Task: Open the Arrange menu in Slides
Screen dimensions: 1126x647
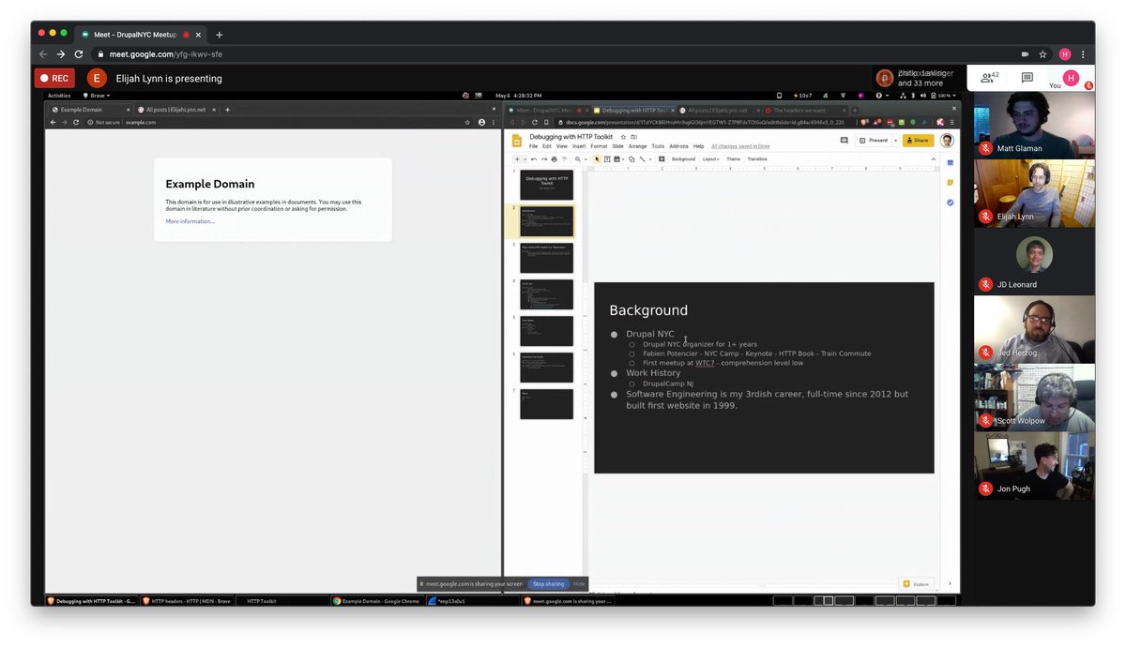Action: [637, 146]
